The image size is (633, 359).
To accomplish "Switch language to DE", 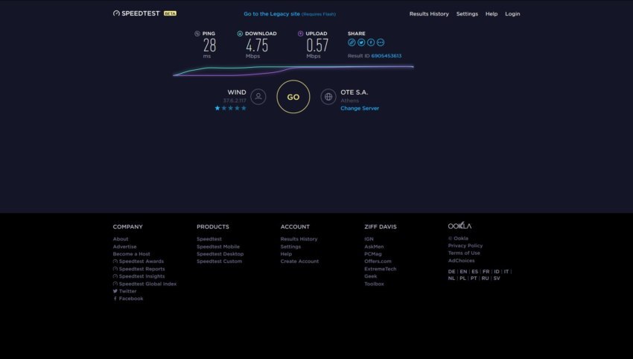I will tap(451, 272).
